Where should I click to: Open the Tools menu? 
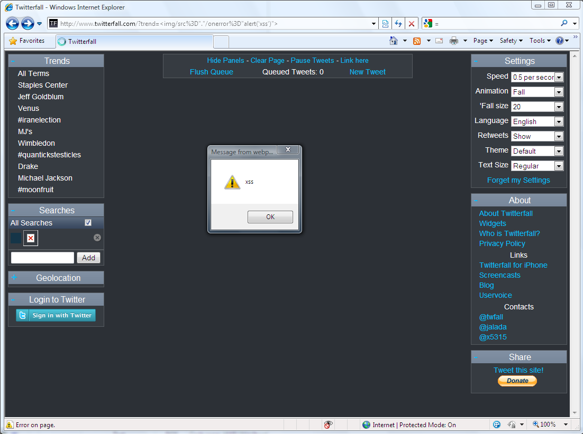(x=540, y=41)
